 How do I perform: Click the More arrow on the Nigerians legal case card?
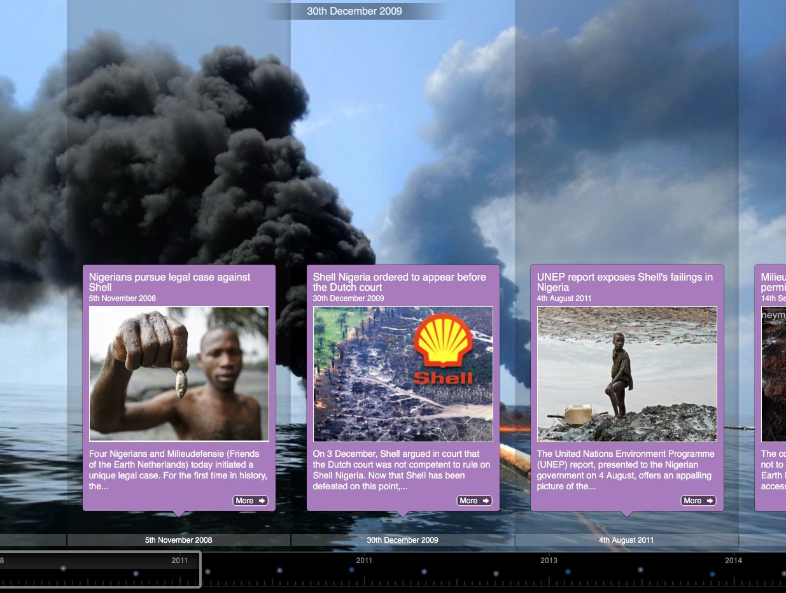250,501
